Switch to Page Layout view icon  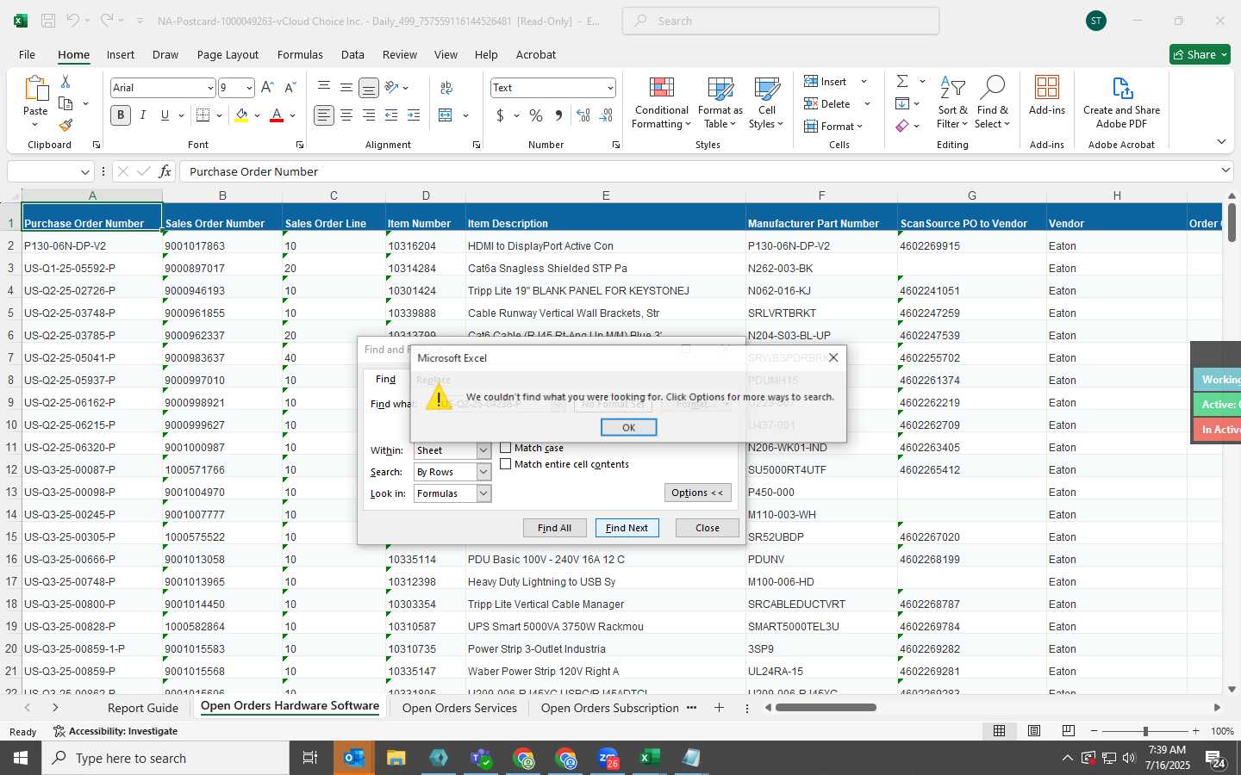click(1034, 731)
